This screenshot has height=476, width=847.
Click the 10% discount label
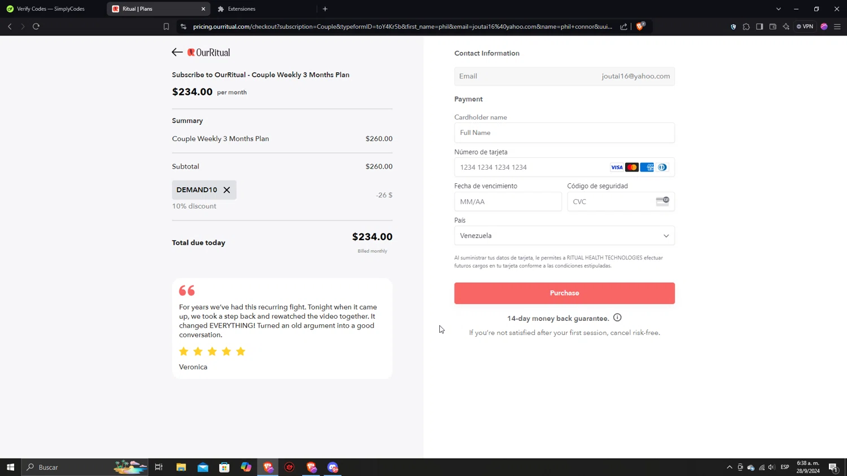point(194,206)
